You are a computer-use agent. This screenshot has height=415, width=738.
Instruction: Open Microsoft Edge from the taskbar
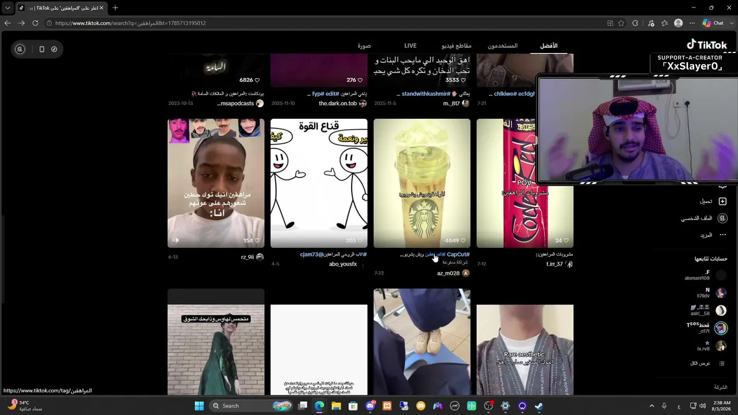coord(319,406)
